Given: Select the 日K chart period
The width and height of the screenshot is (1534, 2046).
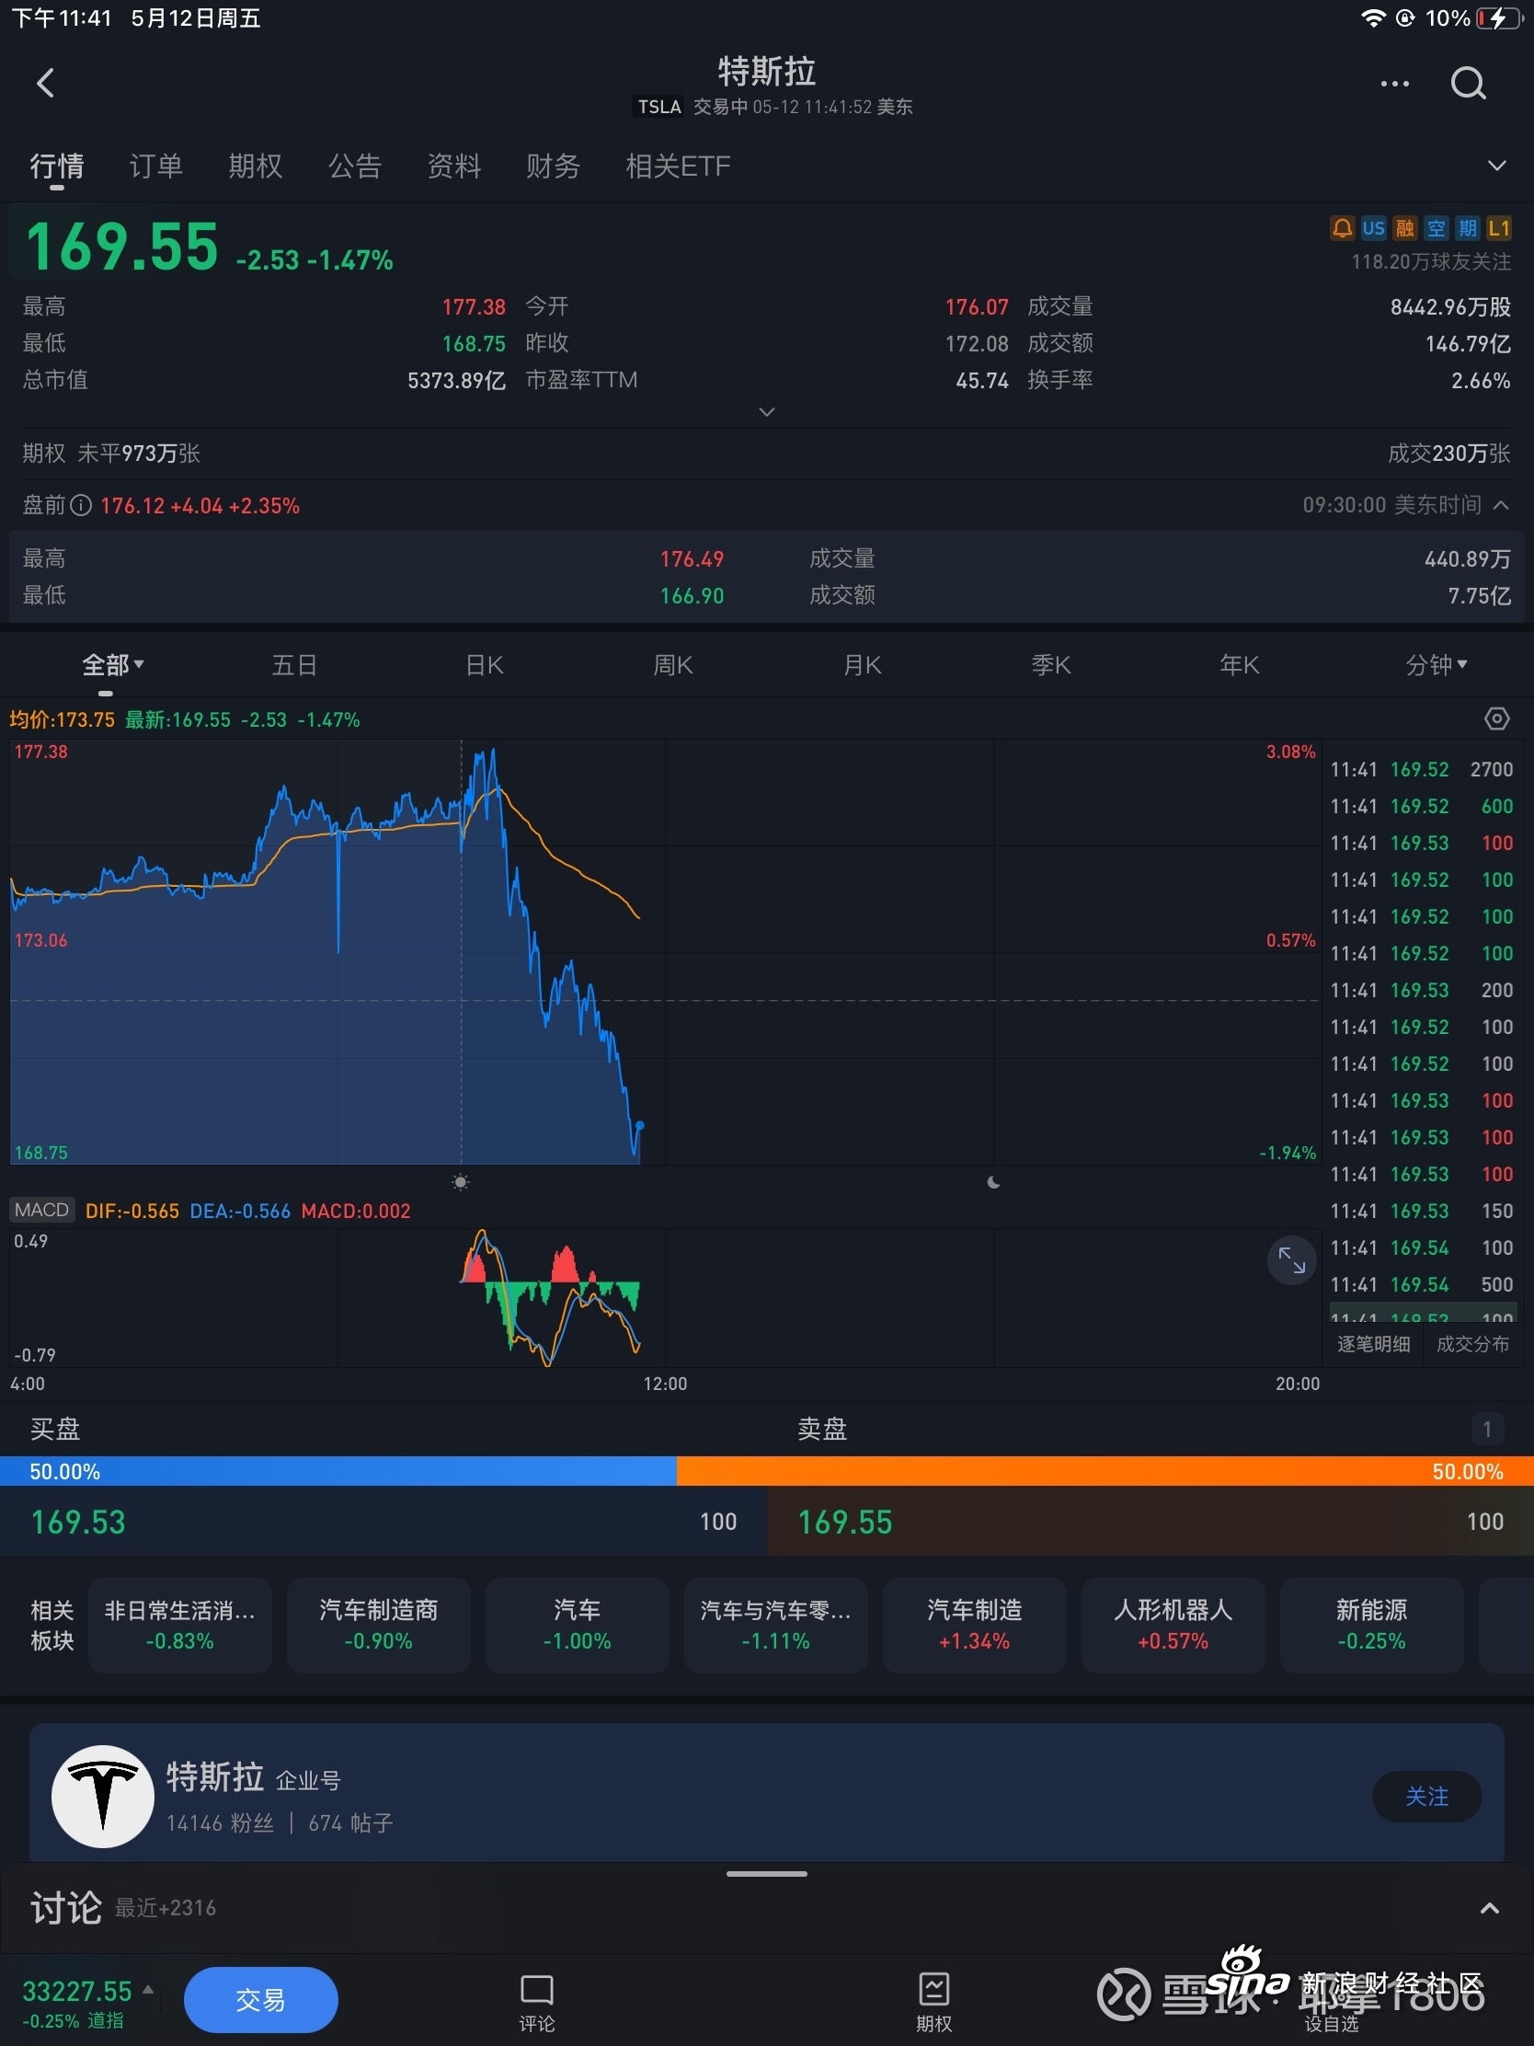Looking at the screenshot, I should point(485,665).
